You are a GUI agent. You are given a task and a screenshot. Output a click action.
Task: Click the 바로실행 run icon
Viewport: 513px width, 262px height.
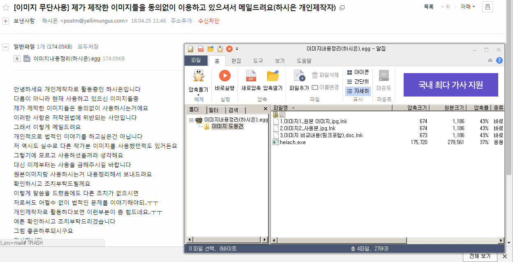coord(224,76)
